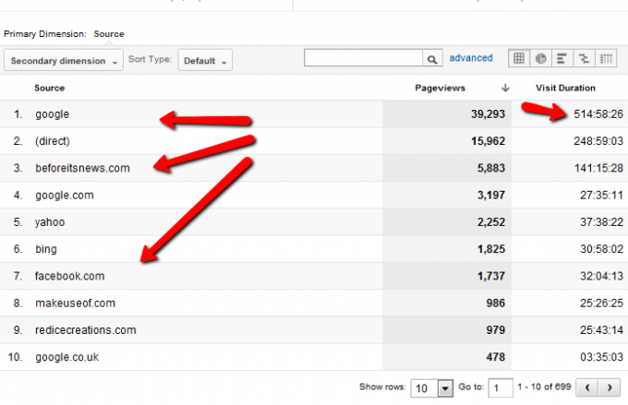The image size is (628, 405).
Task: Open the google.co.uk source row
Action: (x=66, y=357)
